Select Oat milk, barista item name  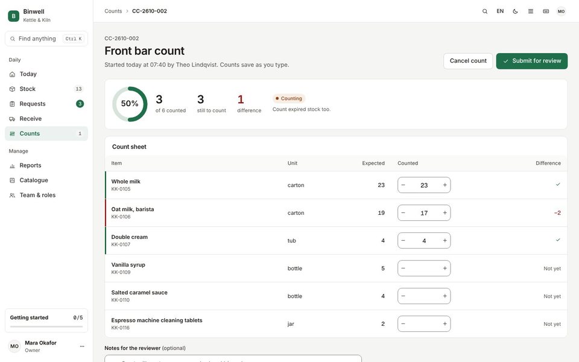(133, 209)
